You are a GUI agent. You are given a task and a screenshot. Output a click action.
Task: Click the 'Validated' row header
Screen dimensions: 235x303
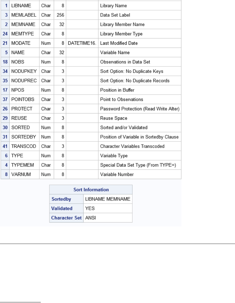(62, 209)
